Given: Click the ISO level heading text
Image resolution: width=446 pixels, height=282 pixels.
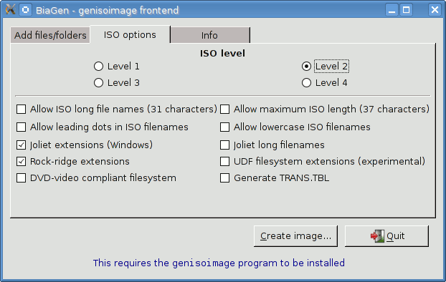Looking at the screenshot, I should 222,54.
